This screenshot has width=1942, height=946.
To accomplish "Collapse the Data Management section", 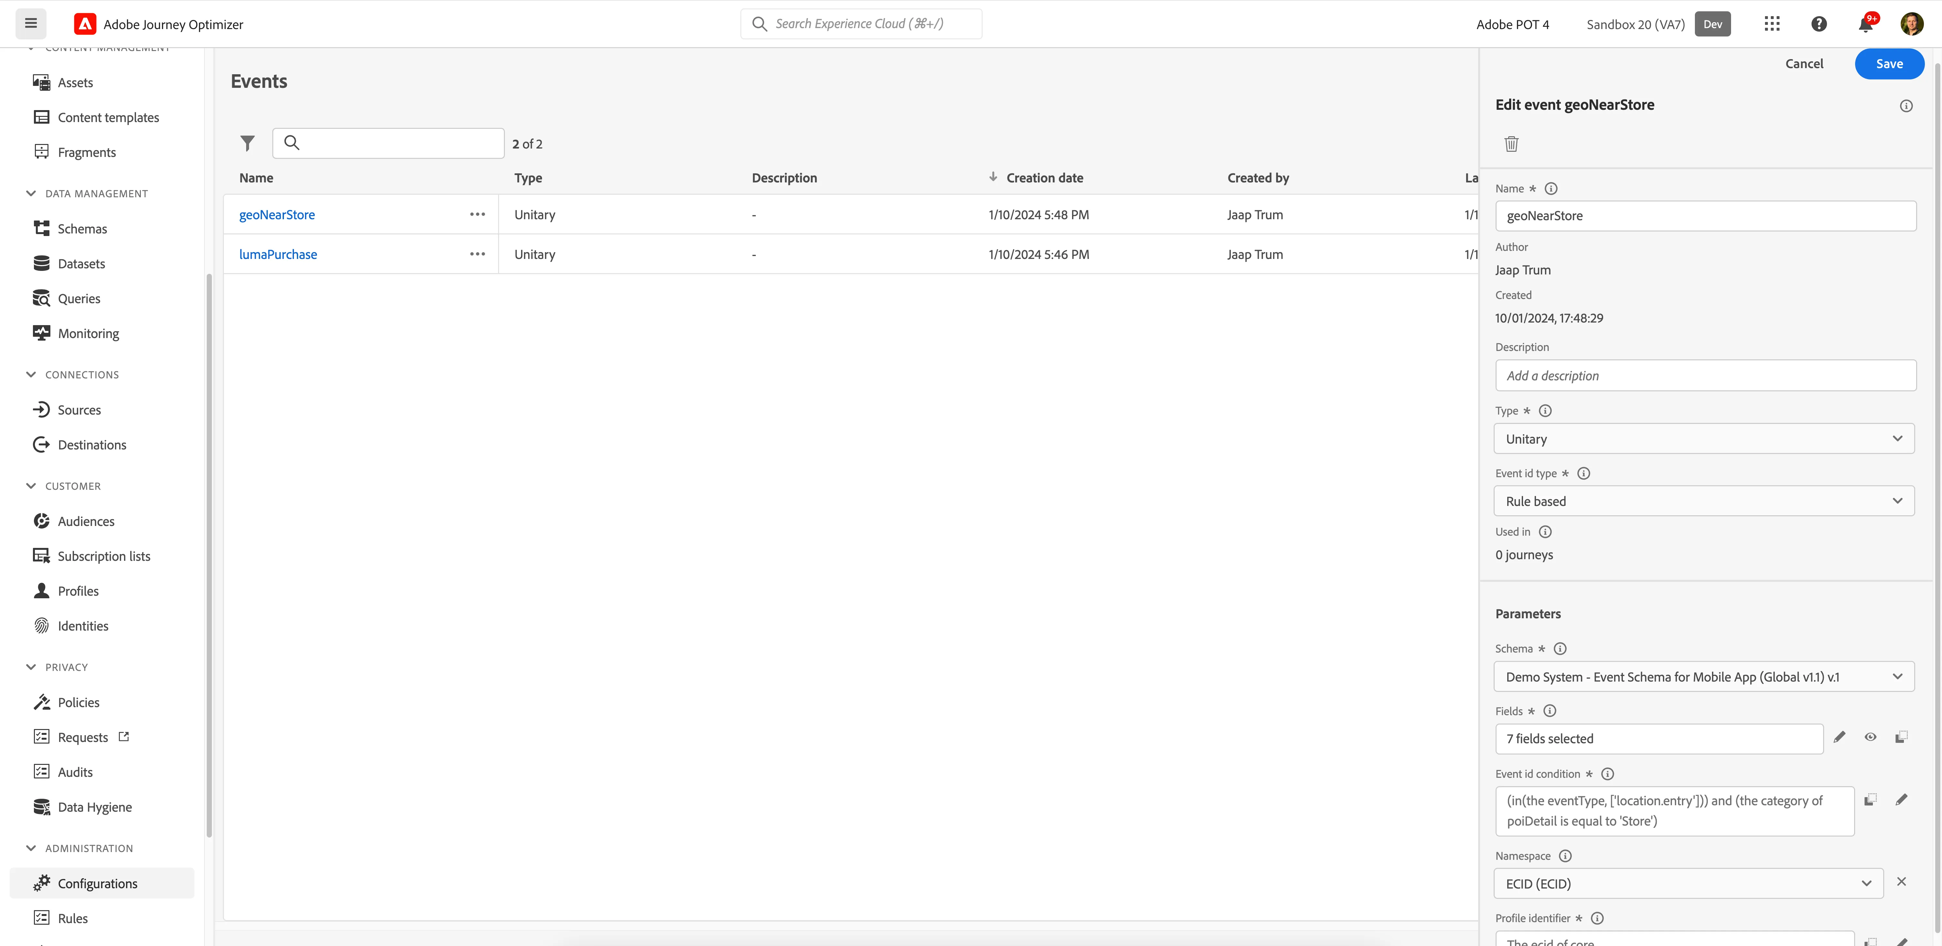I will [x=31, y=194].
